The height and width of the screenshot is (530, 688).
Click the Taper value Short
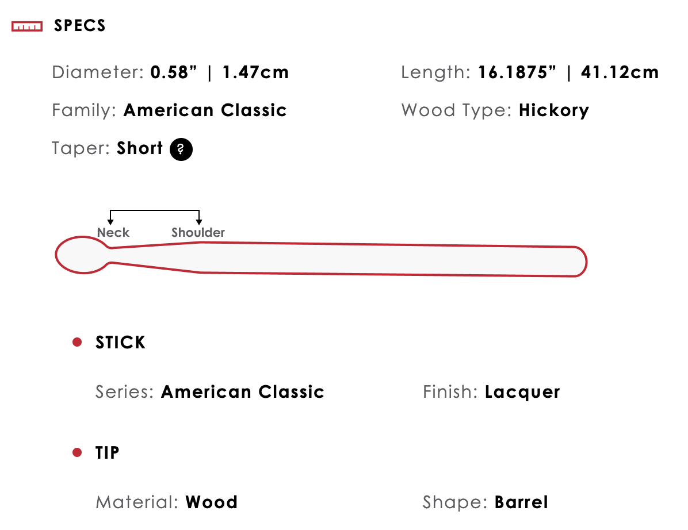point(140,148)
